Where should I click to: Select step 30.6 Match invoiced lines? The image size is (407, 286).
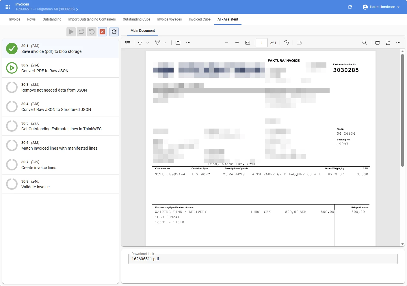(x=61, y=145)
